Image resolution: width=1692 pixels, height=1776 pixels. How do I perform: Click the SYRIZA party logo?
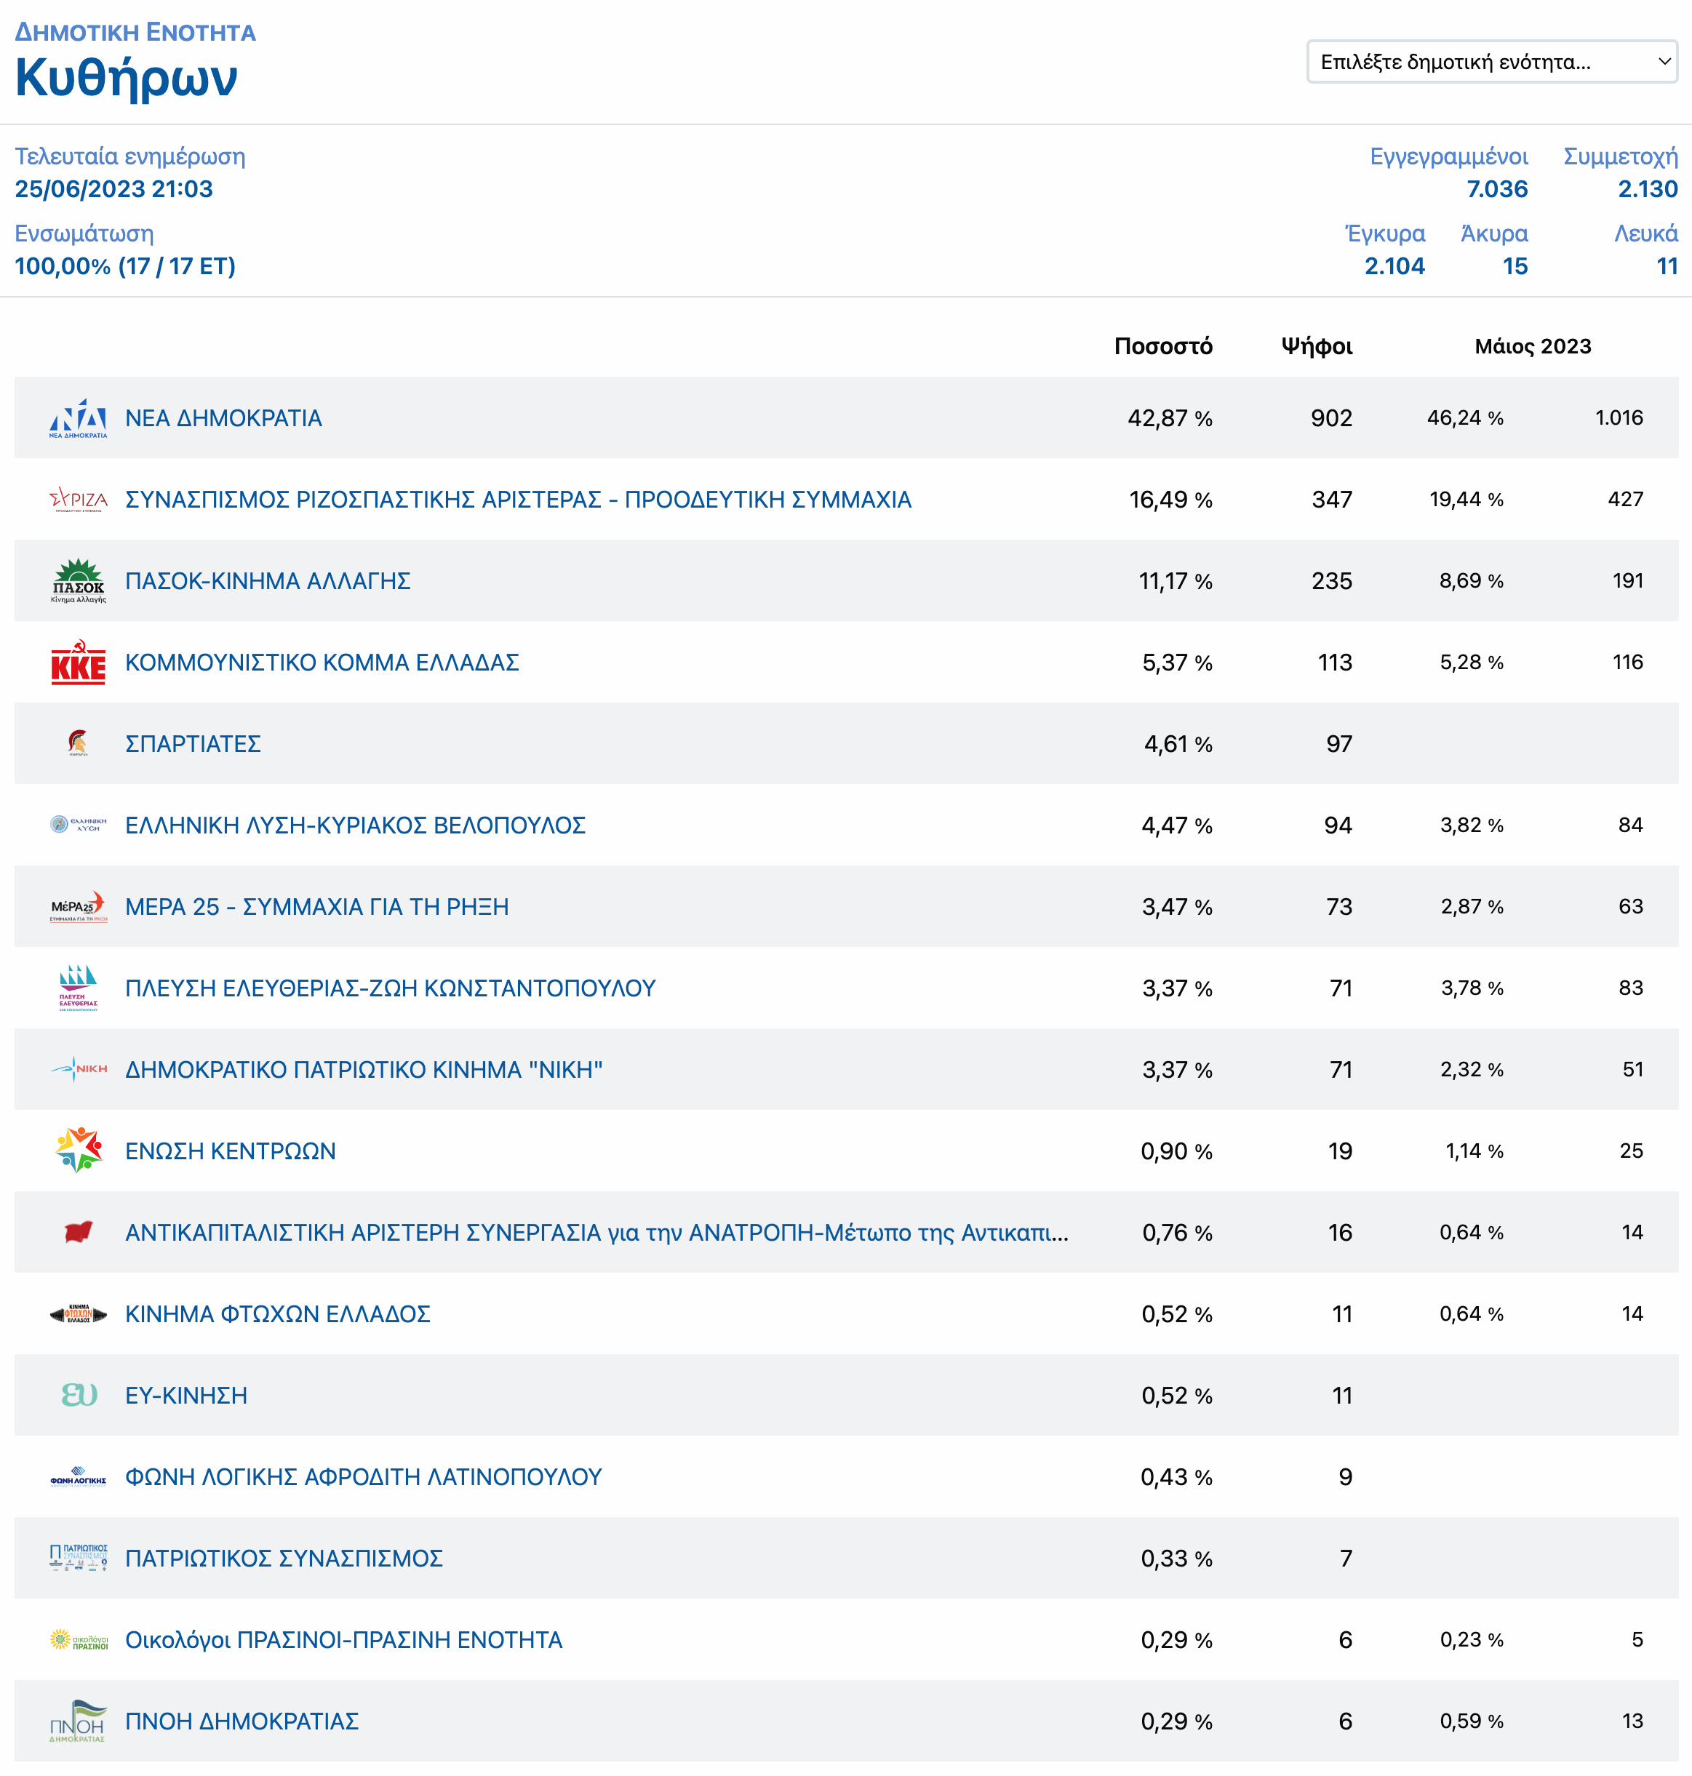click(78, 500)
